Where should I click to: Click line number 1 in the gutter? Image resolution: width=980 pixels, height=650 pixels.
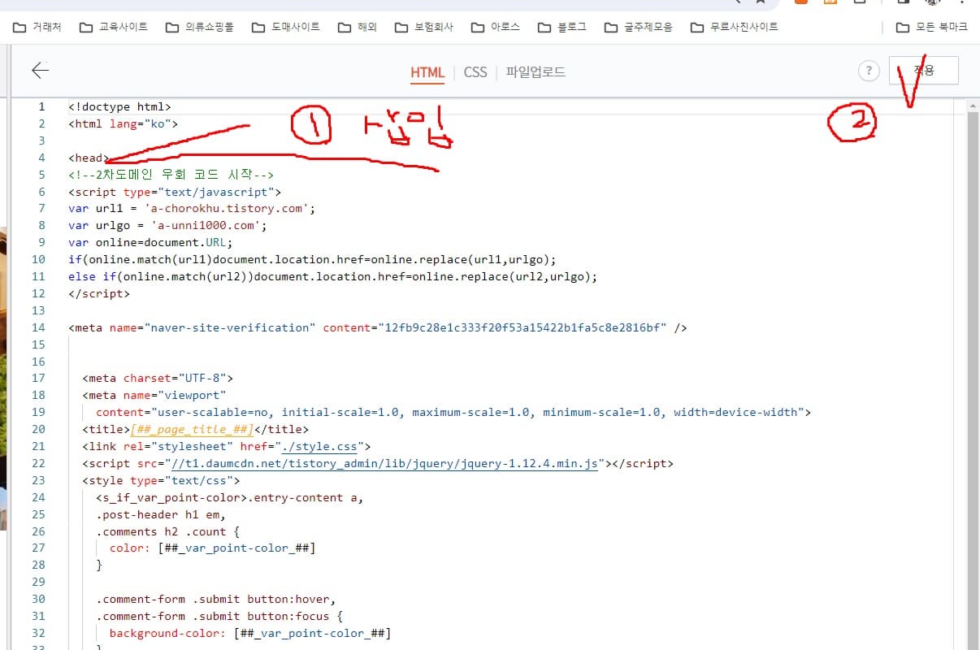coord(42,106)
